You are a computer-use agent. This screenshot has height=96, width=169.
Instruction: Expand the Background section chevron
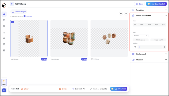click(x=166, y=54)
